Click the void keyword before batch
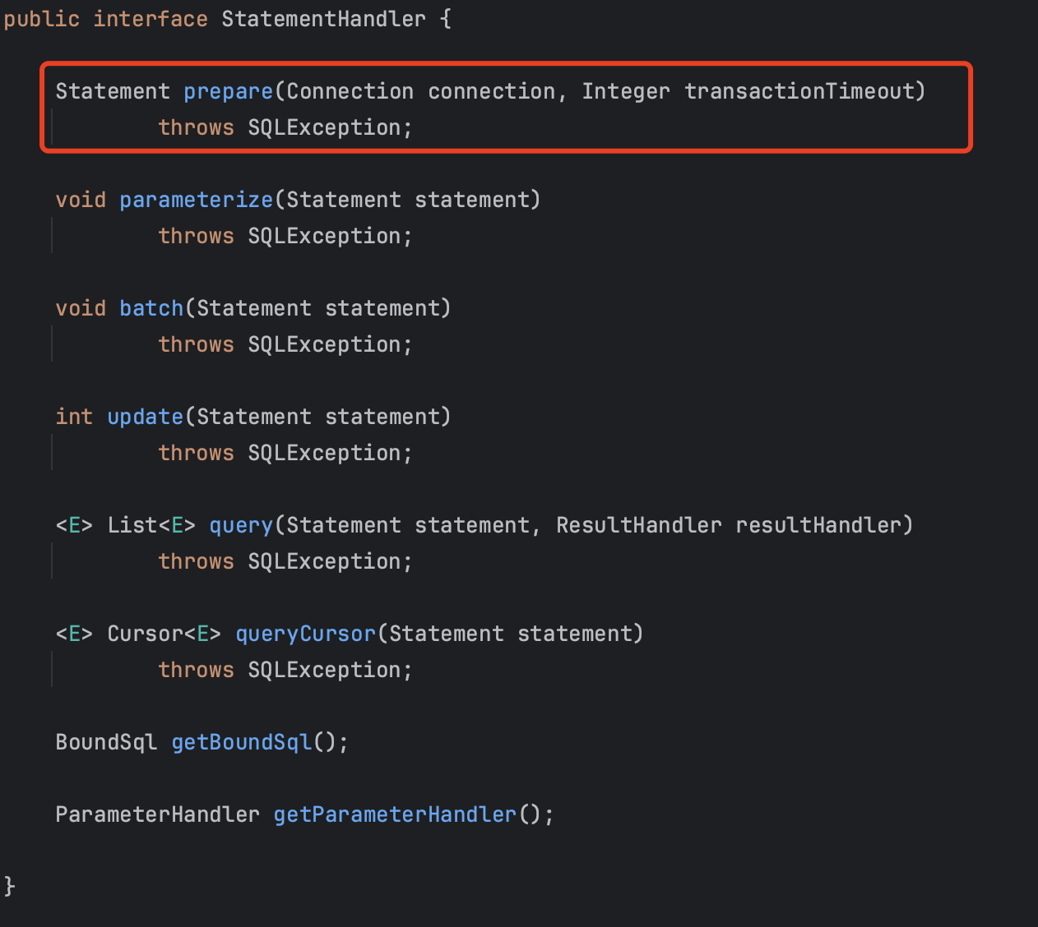The image size is (1038, 927). 81,308
